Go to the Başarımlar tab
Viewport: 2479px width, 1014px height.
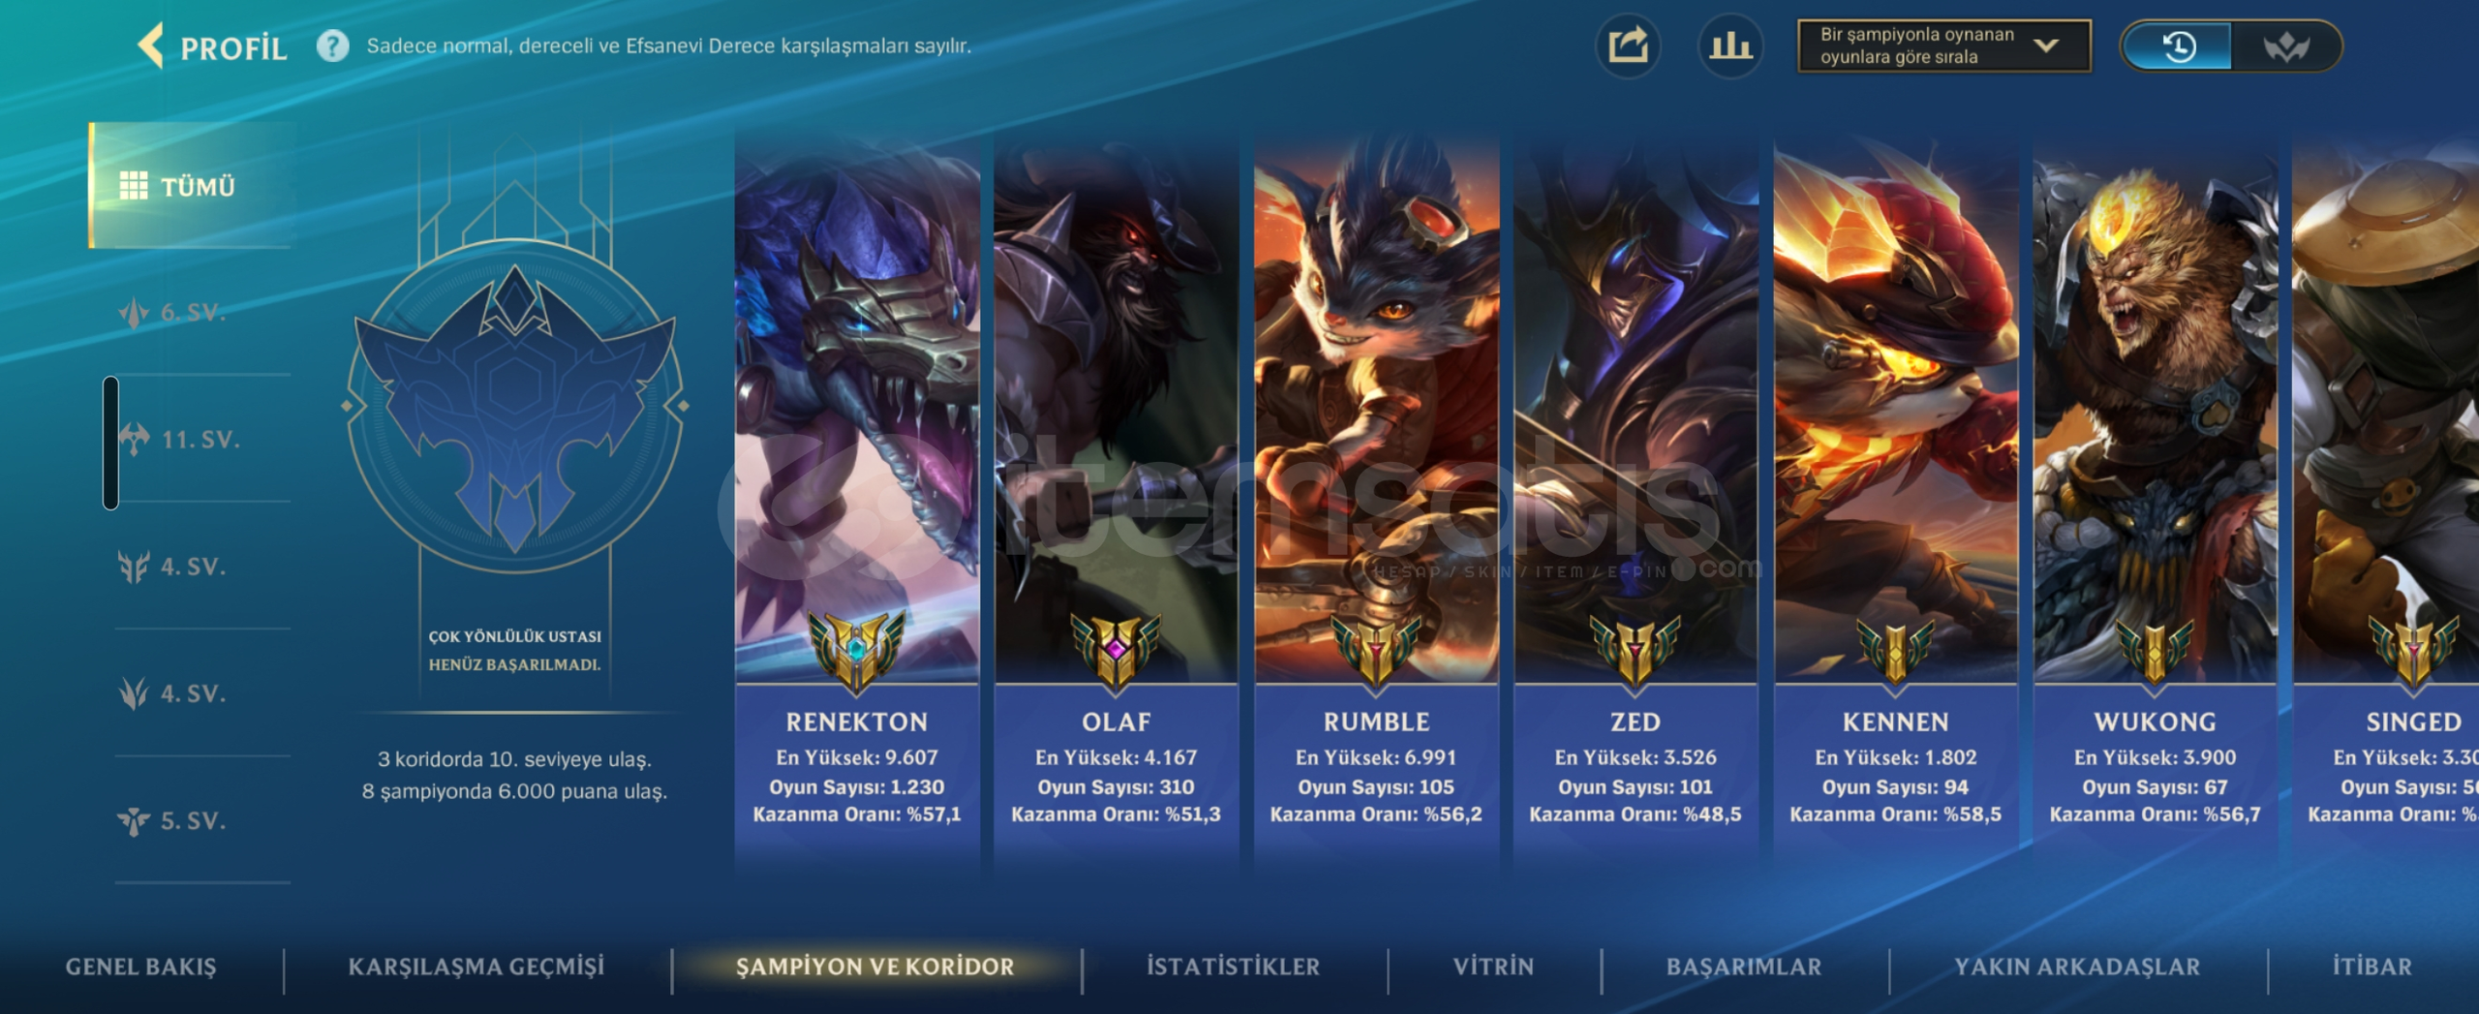[x=1743, y=967]
